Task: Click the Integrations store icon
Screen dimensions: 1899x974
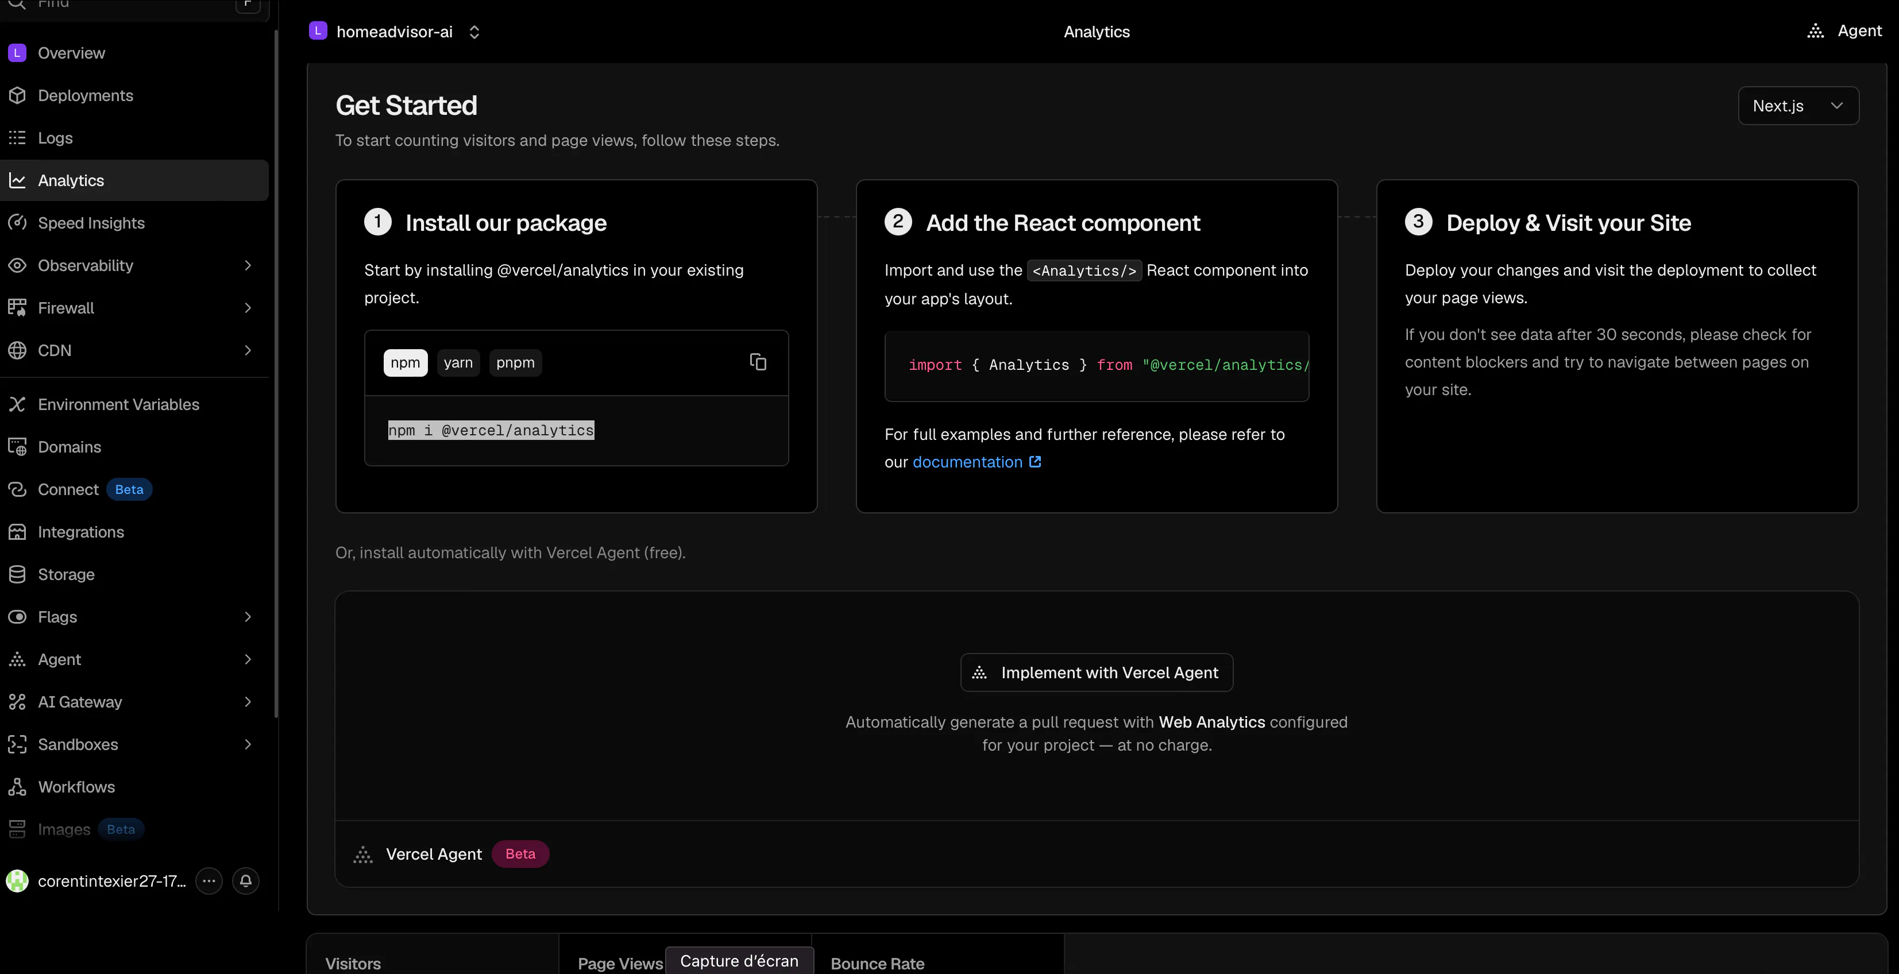Action: point(17,532)
